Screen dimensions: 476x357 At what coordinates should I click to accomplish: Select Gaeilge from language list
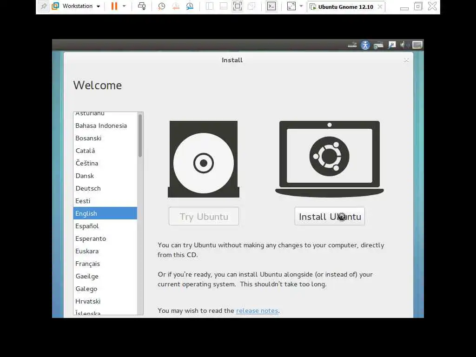coord(106,276)
